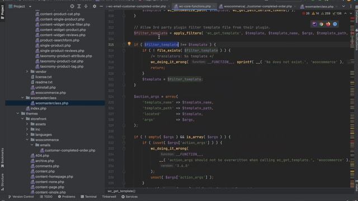Collapse the emails folder

tap(32, 145)
